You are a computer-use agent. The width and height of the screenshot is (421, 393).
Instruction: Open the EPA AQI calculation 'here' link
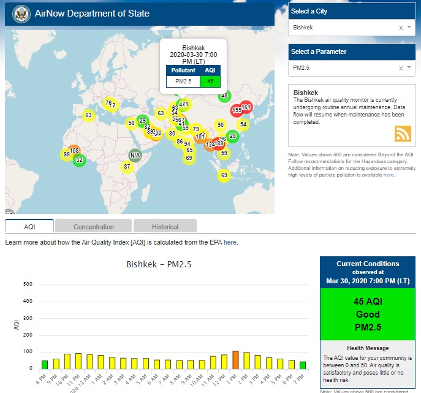(230, 242)
